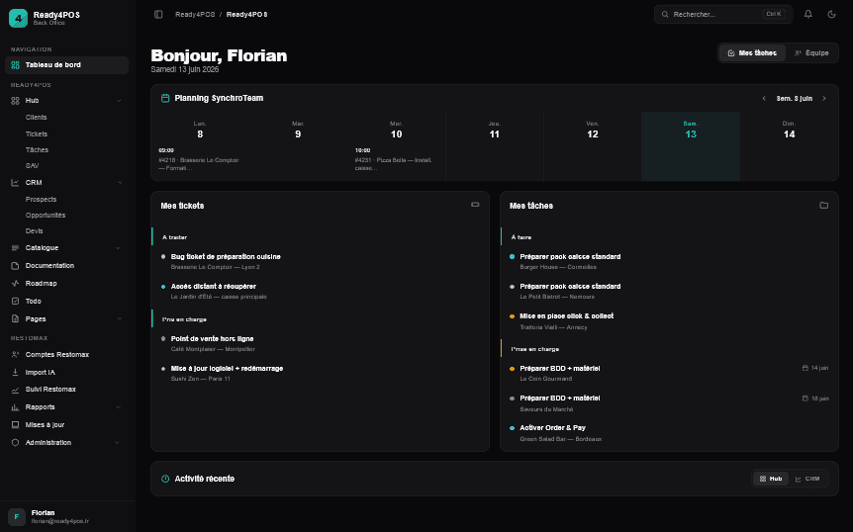The width and height of the screenshot is (853, 532).
Task: Collapse the CRM section chevron
Action: [120, 183]
